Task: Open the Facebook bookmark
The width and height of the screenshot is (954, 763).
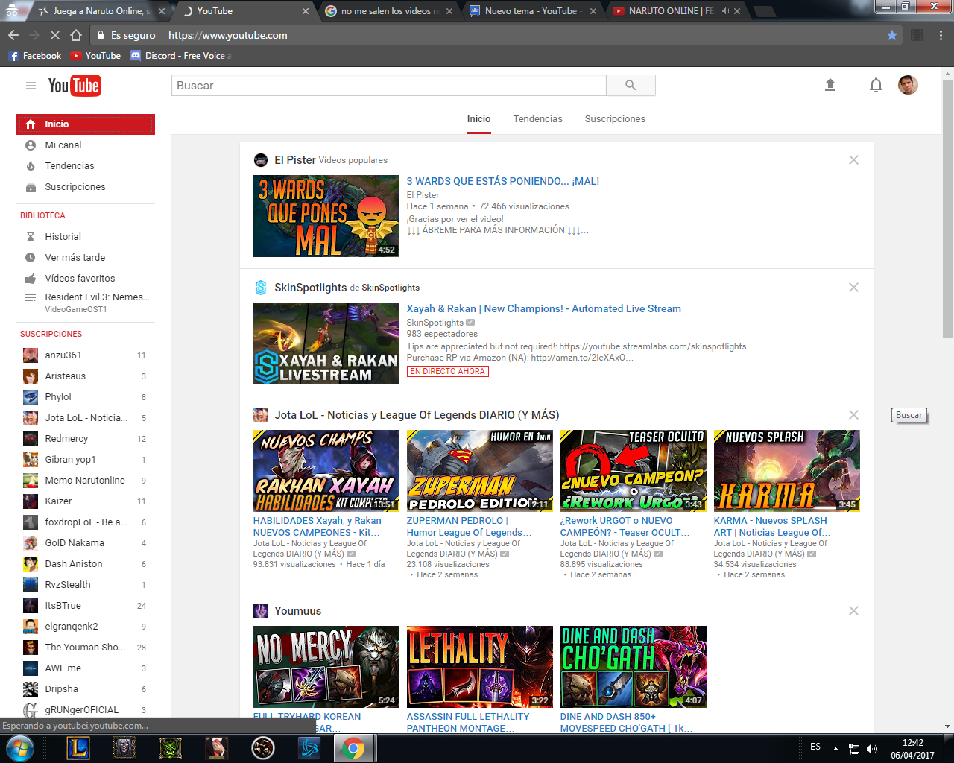Action: pyautogui.click(x=35, y=56)
